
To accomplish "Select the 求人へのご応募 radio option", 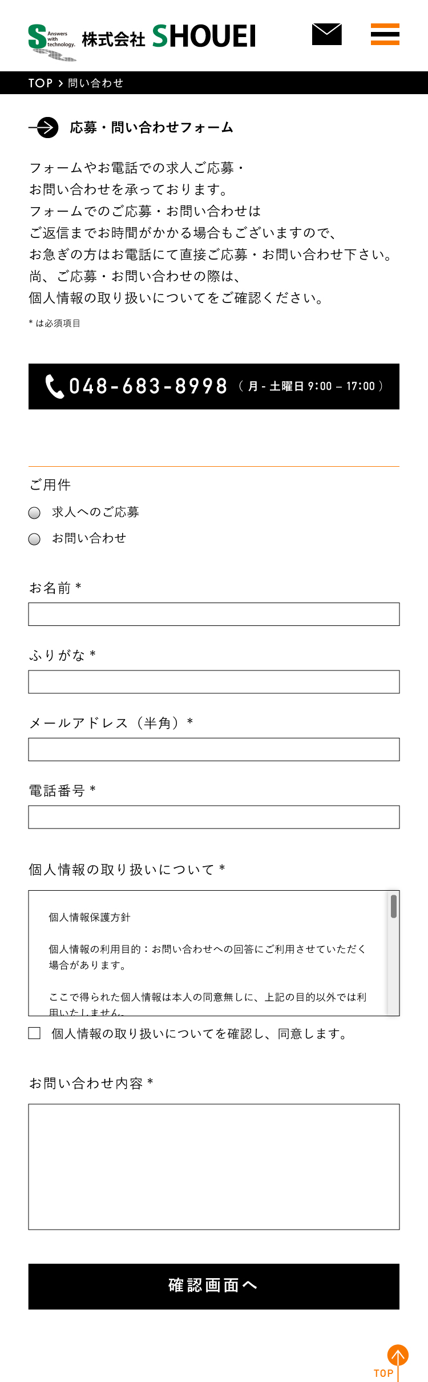I will click(x=34, y=512).
